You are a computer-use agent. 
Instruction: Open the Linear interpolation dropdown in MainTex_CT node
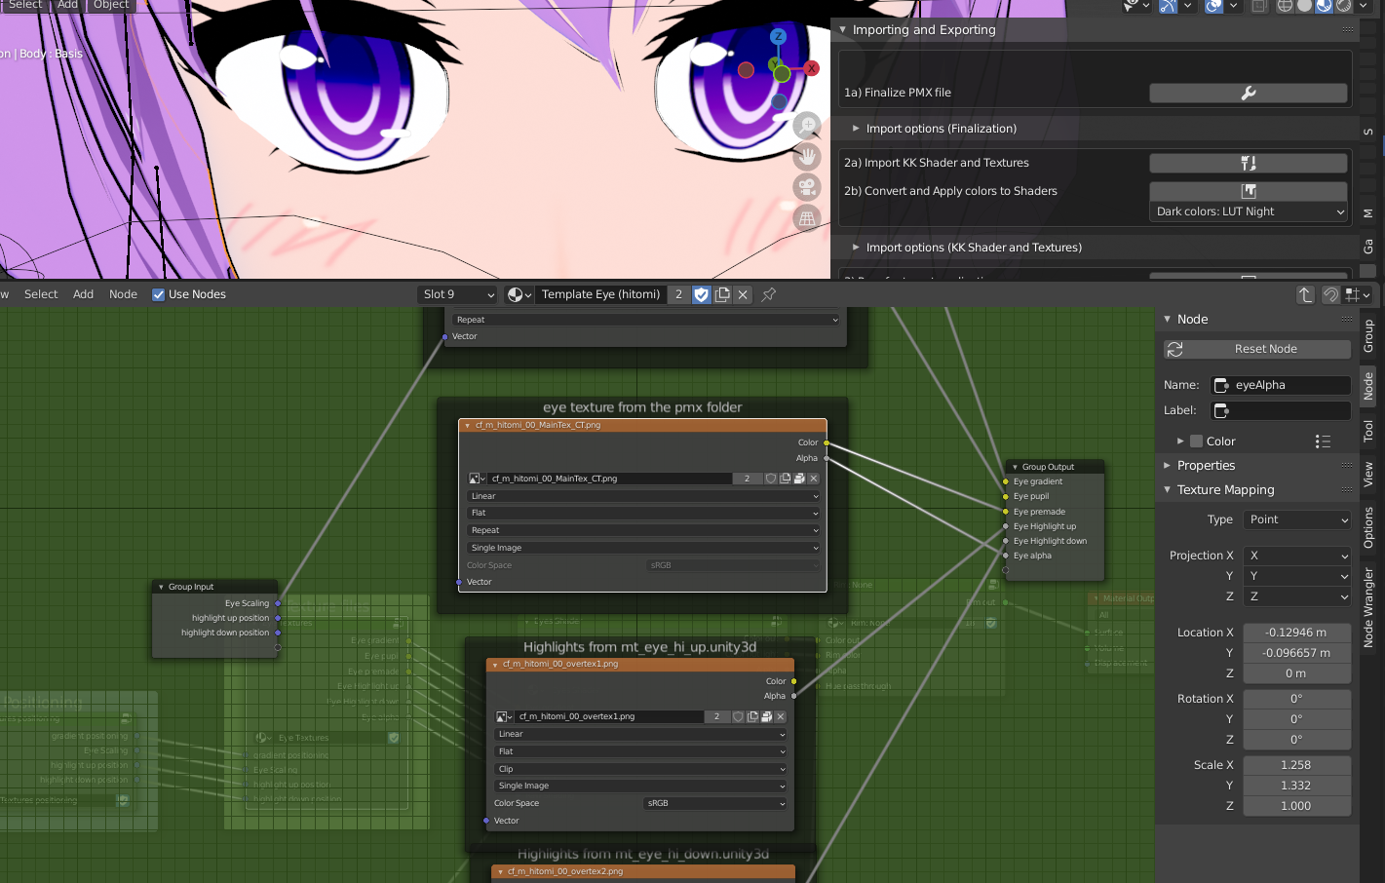[643, 496]
